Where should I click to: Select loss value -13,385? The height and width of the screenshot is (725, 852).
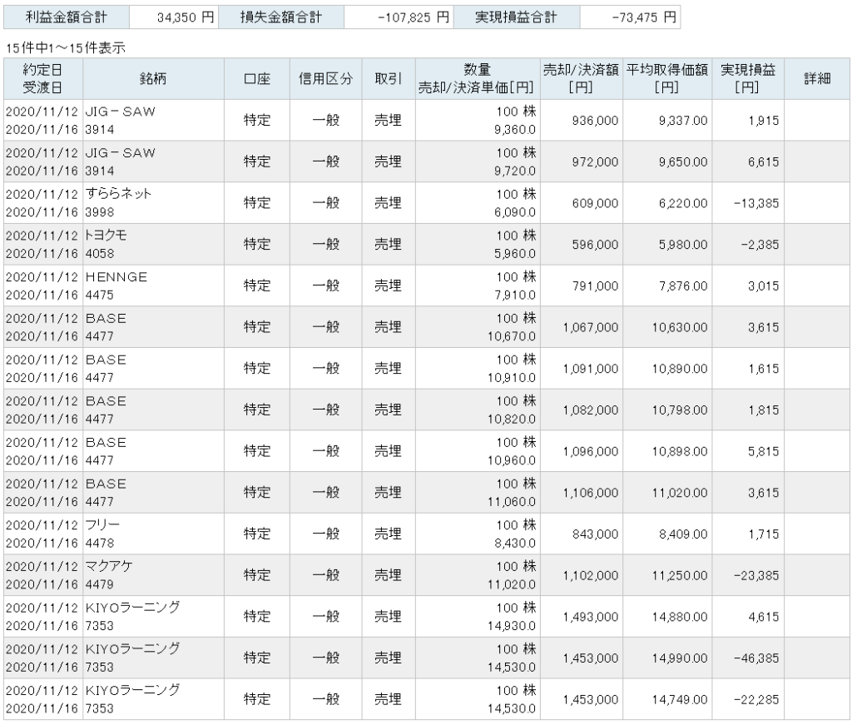(x=755, y=203)
